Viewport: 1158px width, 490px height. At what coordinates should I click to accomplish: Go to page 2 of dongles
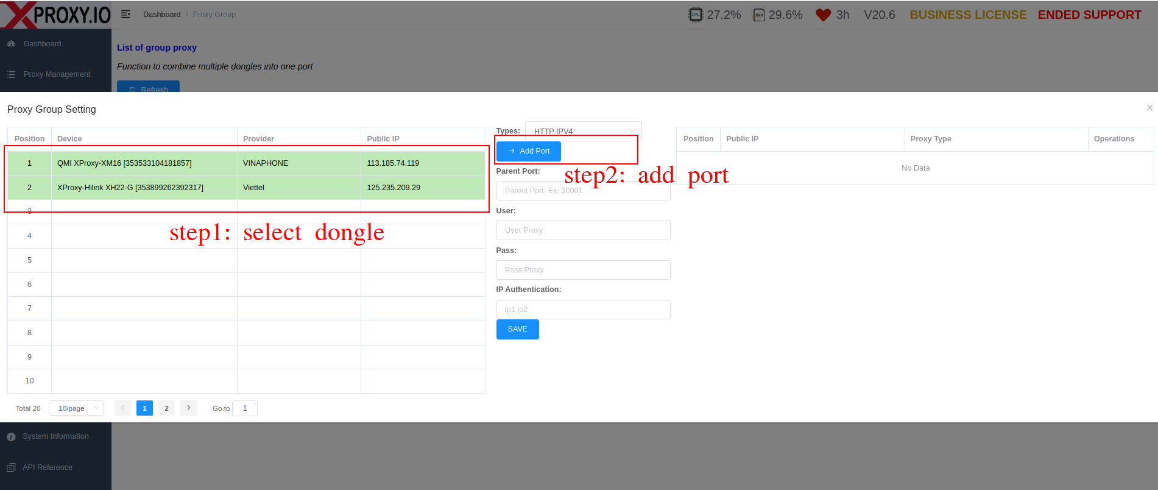tap(166, 408)
